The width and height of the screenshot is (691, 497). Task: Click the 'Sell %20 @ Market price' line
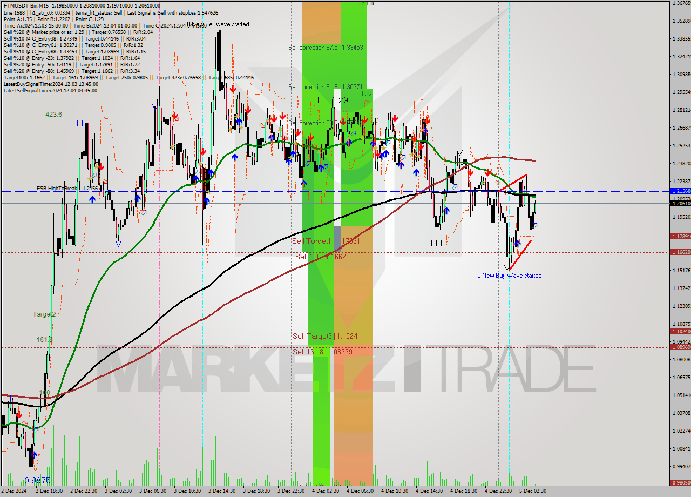coord(78,32)
